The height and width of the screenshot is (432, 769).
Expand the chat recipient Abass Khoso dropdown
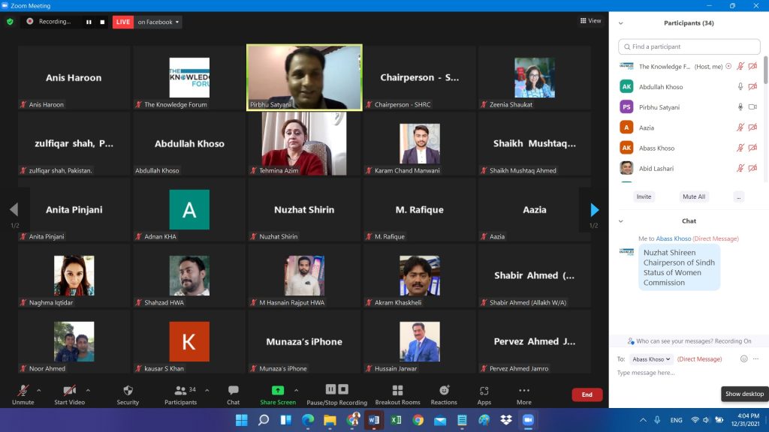click(x=651, y=359)
